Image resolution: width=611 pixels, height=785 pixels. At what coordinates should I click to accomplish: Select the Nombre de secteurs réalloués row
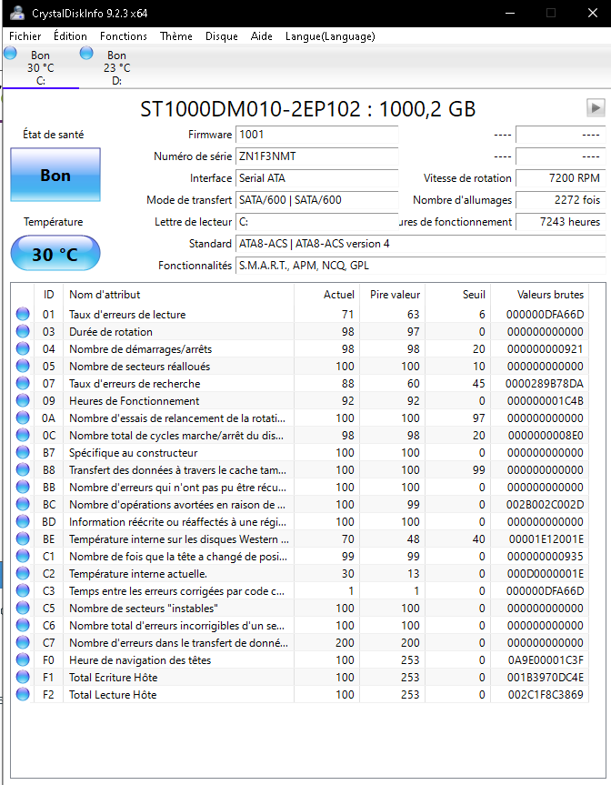tap(300, 366)
